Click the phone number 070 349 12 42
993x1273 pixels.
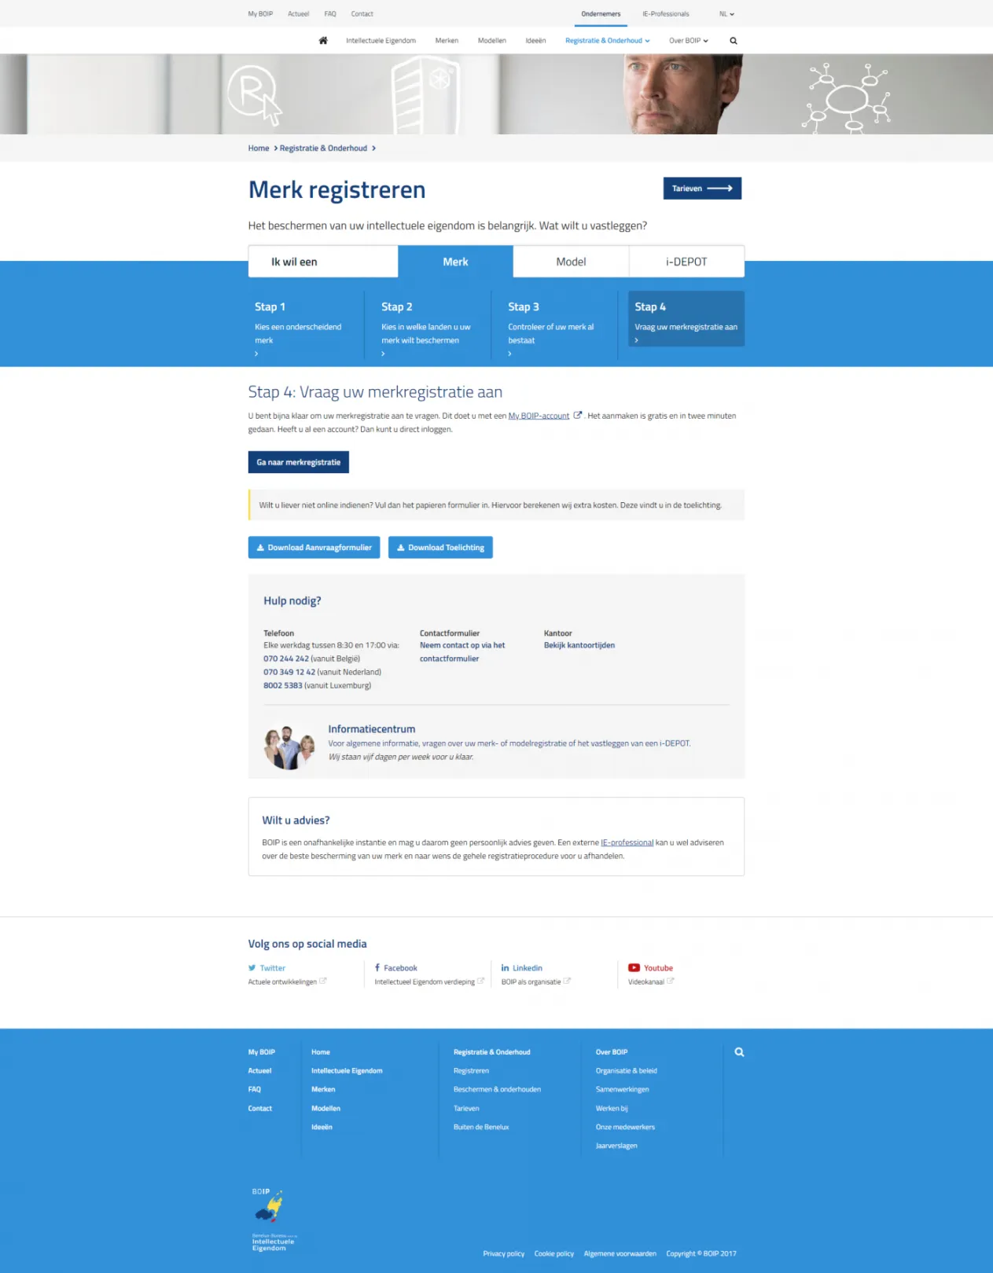289,672
